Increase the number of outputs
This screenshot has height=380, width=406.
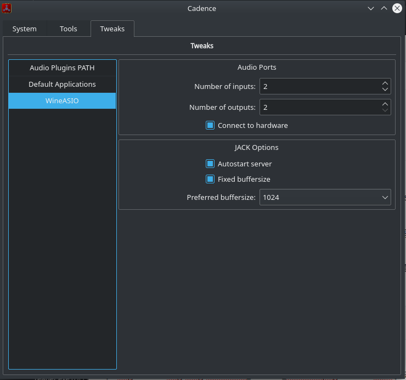click(385, 104)
